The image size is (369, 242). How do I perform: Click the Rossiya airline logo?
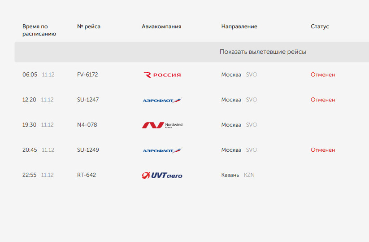coord(162,75)
